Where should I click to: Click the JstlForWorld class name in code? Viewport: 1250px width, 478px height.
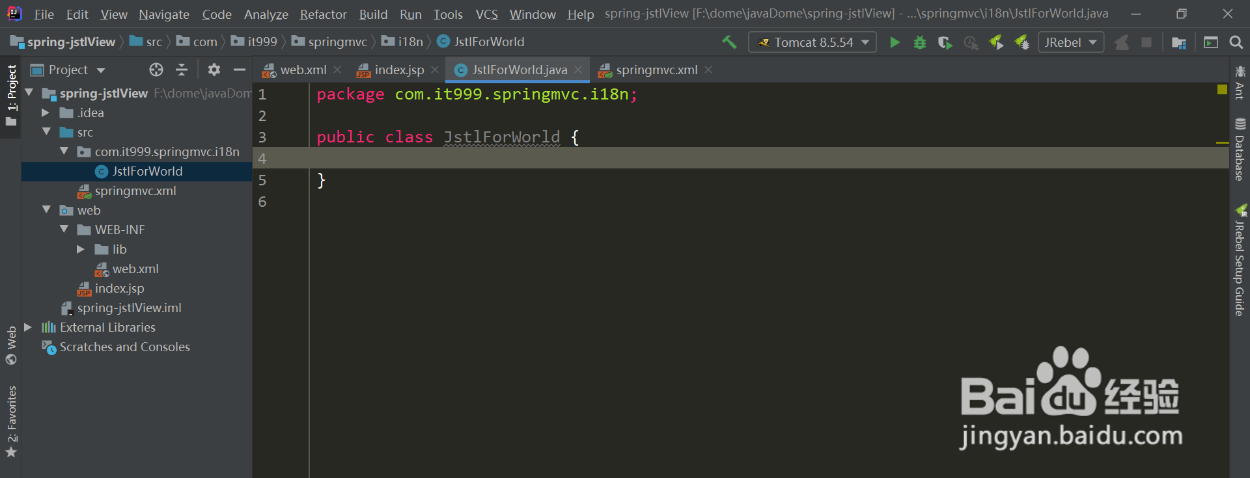(502, 137)
